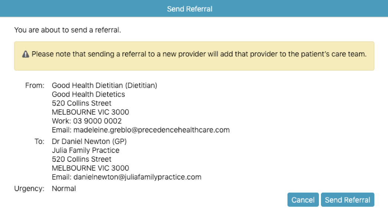Click the Dr Daniel Newton (GP) name
Viewport: 388px width, 213px height.
point(89,141)
